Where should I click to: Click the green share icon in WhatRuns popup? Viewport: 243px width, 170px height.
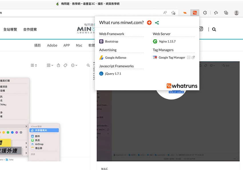[157, 23]
